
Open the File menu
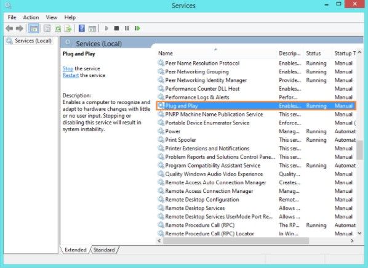click(x=12, y=17)
